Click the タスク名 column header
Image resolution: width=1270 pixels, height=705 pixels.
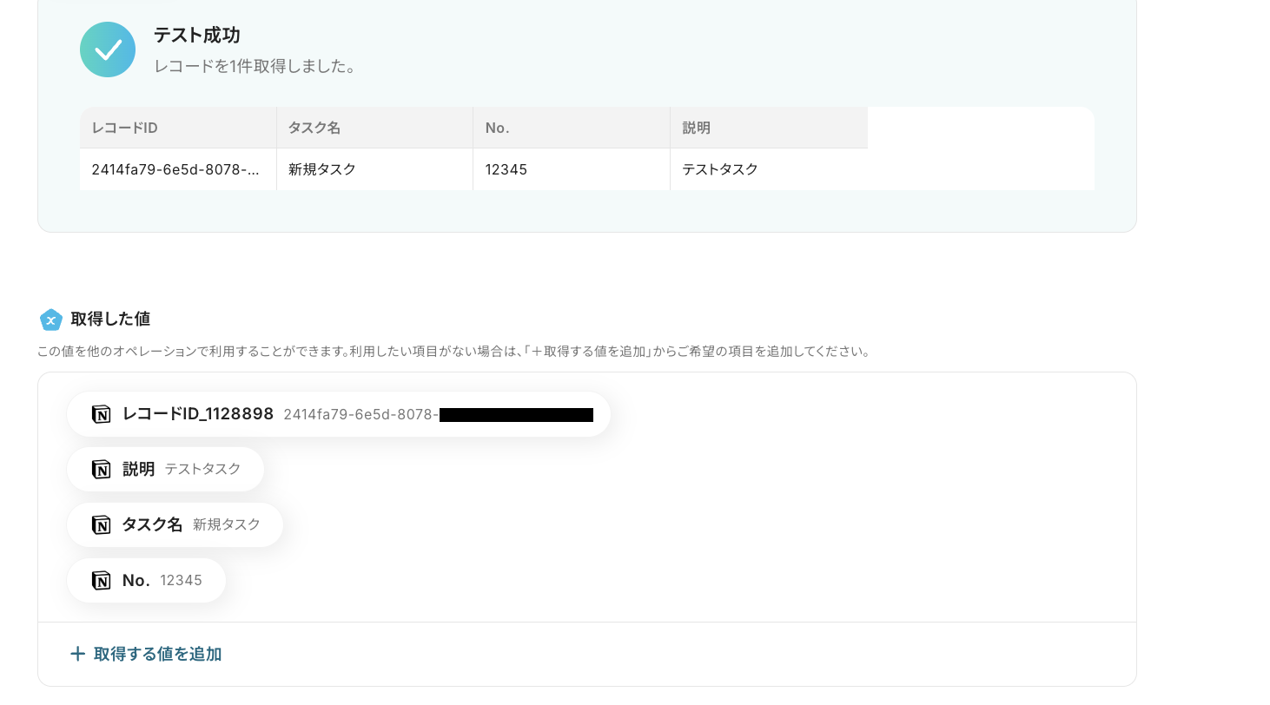point(374,128)
